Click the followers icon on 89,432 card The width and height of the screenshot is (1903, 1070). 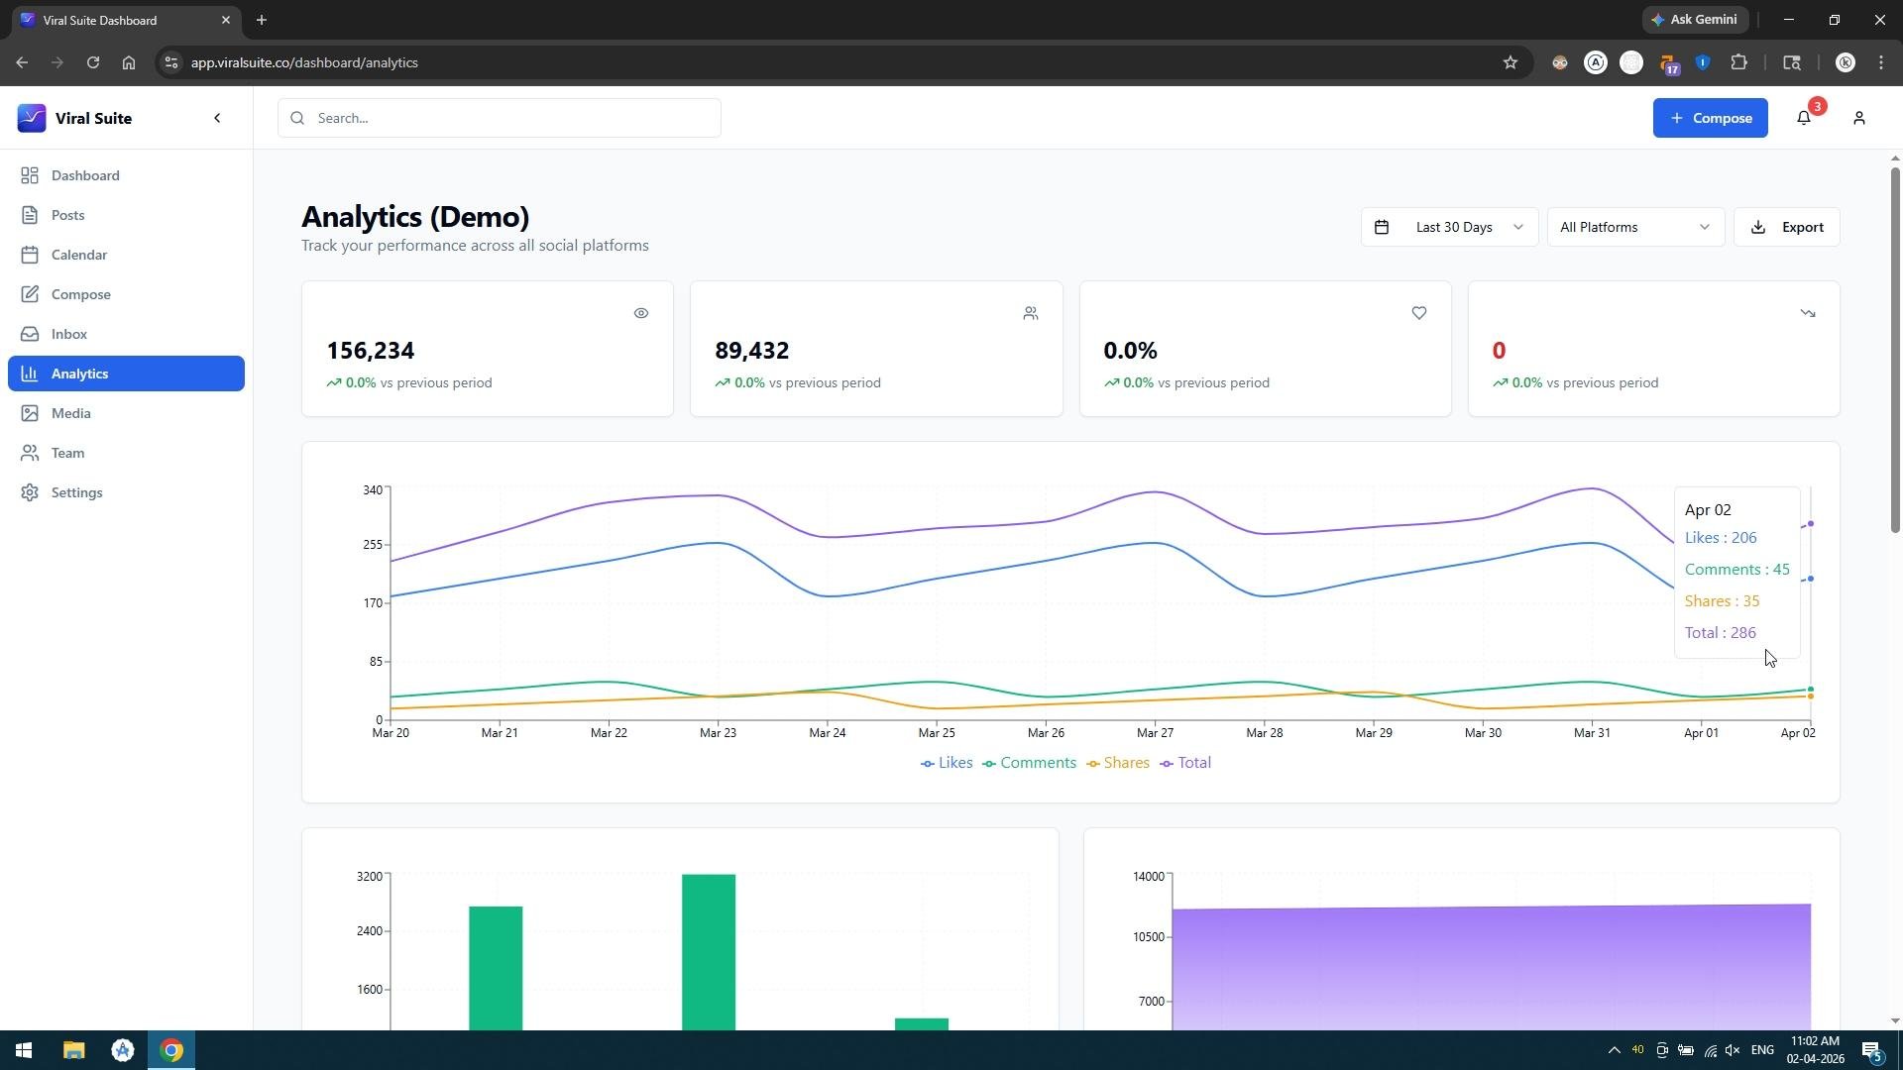click(x=1031, y=313)
